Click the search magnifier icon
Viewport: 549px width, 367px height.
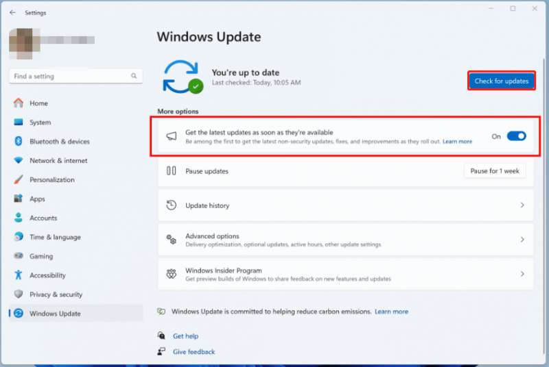(134, 76)
